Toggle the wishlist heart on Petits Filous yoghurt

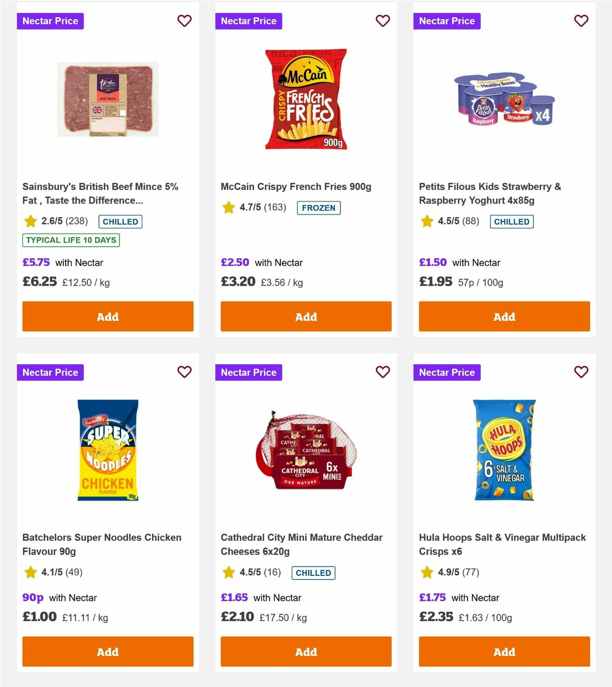tap(581, 21)
